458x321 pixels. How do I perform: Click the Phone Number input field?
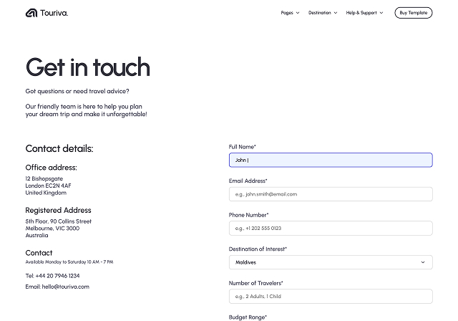[x=331, y=229]
